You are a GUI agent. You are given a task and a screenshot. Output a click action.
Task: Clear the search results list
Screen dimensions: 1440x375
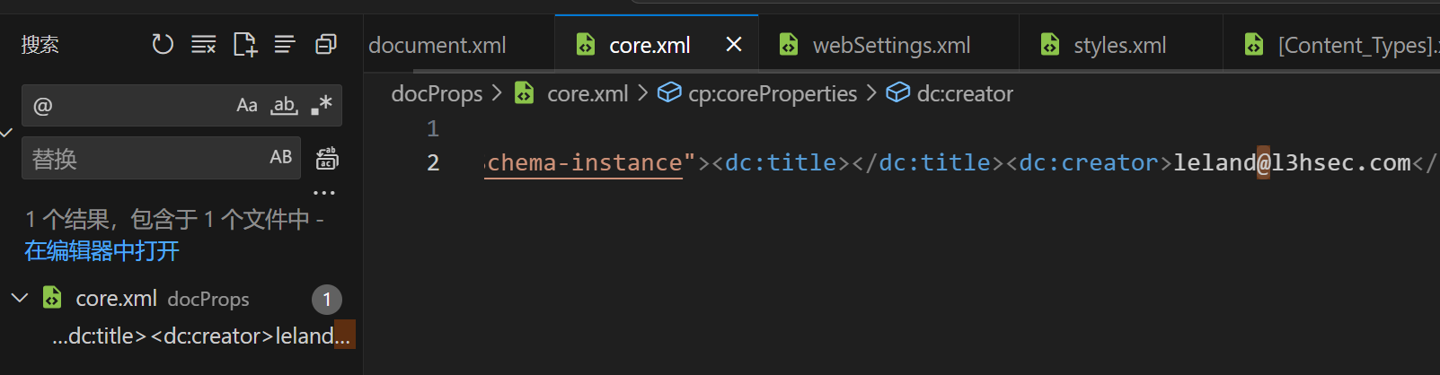(x=204, y=44)
